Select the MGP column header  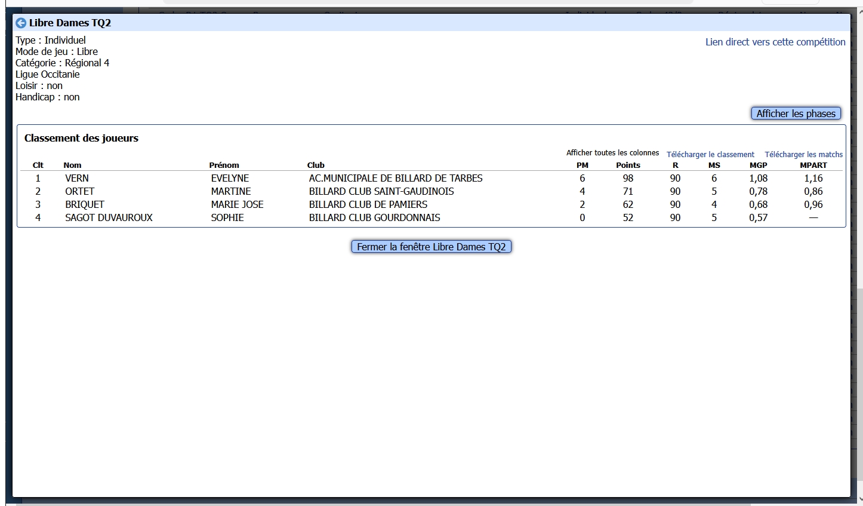click(758, 165)
